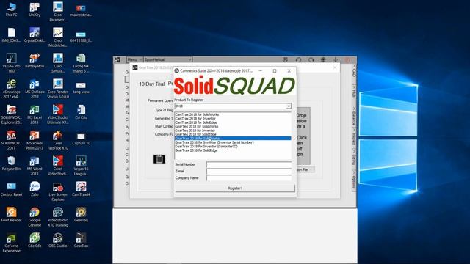Image resolution: width=470 pixels, height=264 pixels.
Task: Select GearTrax 2018 for SolidEdge row
Action: click(x=233, y=150)
